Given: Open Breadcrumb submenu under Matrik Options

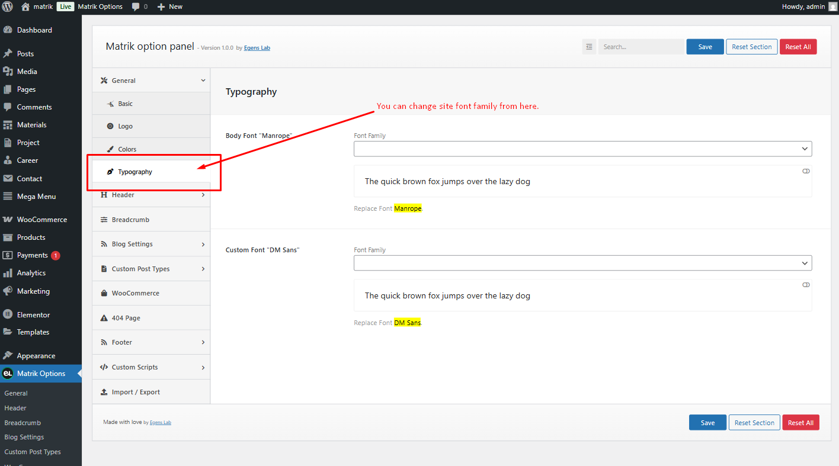Looking at the screenshot, I should click(23, 423).
